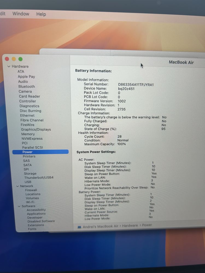Click Andrei's MacBook Air in path bar

[x=100, y=226]
